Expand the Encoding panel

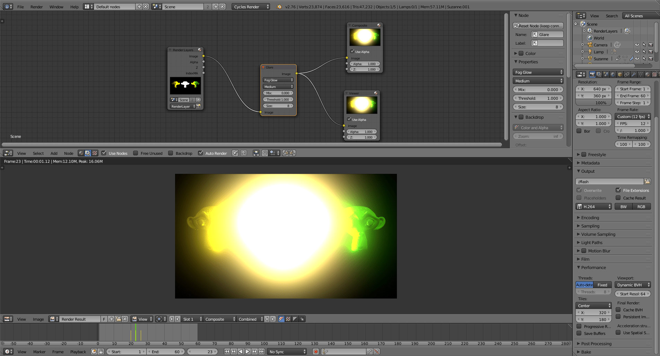pyautogui.click(x=590, y=217)
